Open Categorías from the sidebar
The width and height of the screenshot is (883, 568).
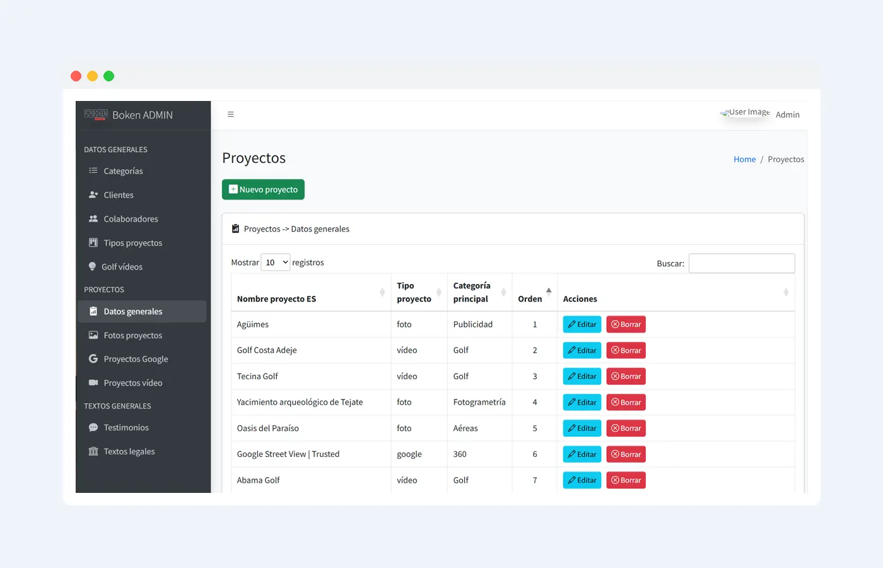[x=123, y=171]
